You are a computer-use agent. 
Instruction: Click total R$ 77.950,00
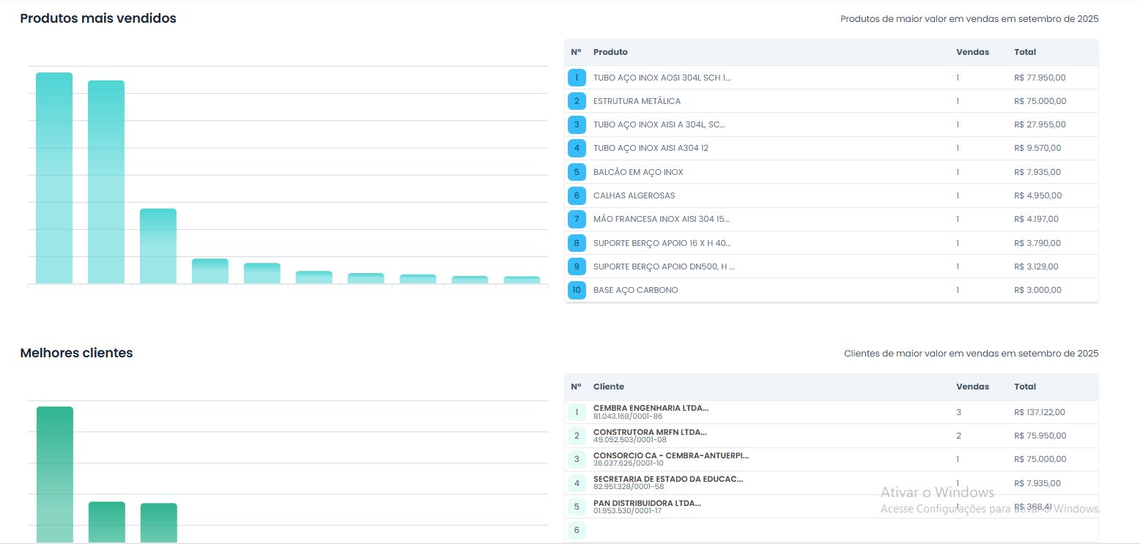[1040, 78]
